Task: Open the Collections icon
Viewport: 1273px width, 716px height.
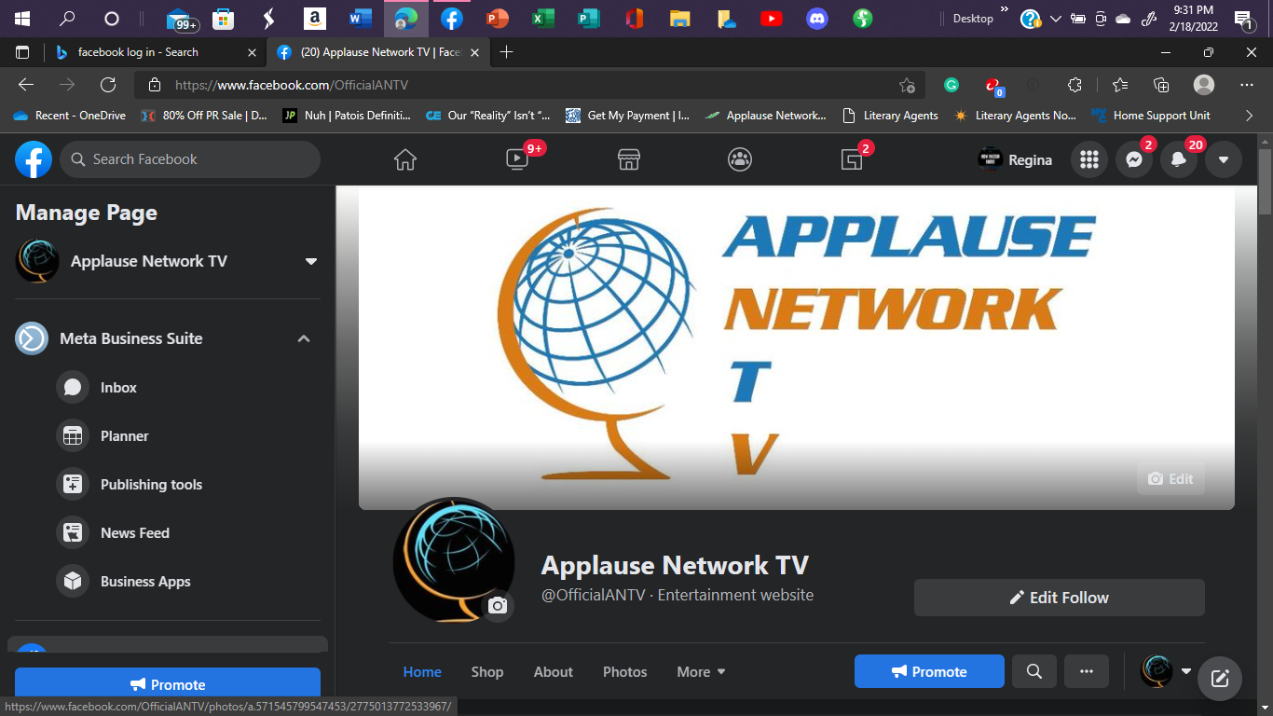Action: coord(1161,85)
